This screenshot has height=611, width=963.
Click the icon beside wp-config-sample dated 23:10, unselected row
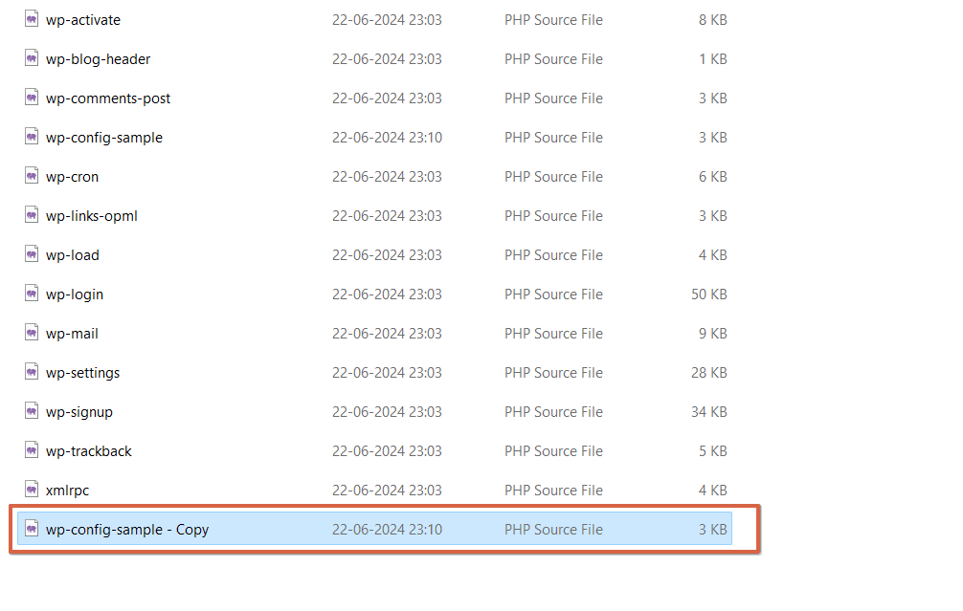tap(32, 137)
